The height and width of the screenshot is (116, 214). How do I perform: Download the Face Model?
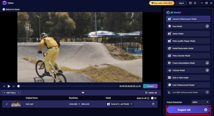pyautogui.click(x=207, y=26)
